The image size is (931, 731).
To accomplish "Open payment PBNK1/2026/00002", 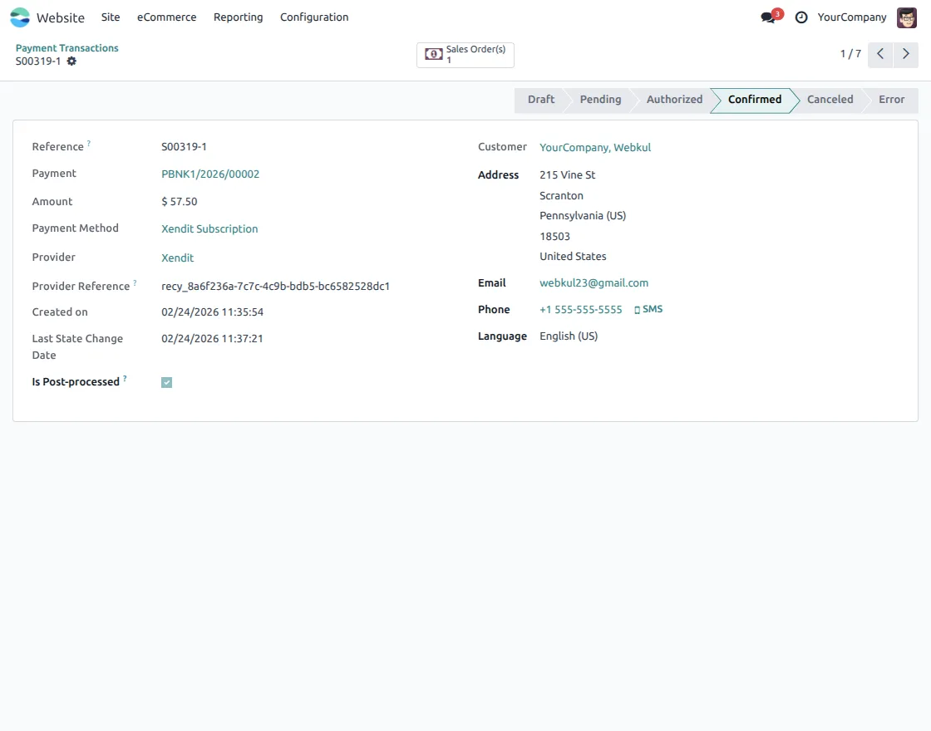I will tap(210, 174).
